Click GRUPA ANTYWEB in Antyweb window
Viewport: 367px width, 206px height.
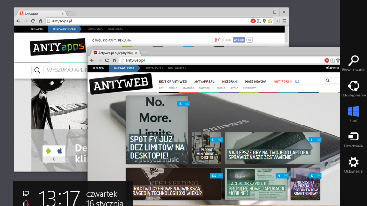pyautogui.click(x=124, y=68)
